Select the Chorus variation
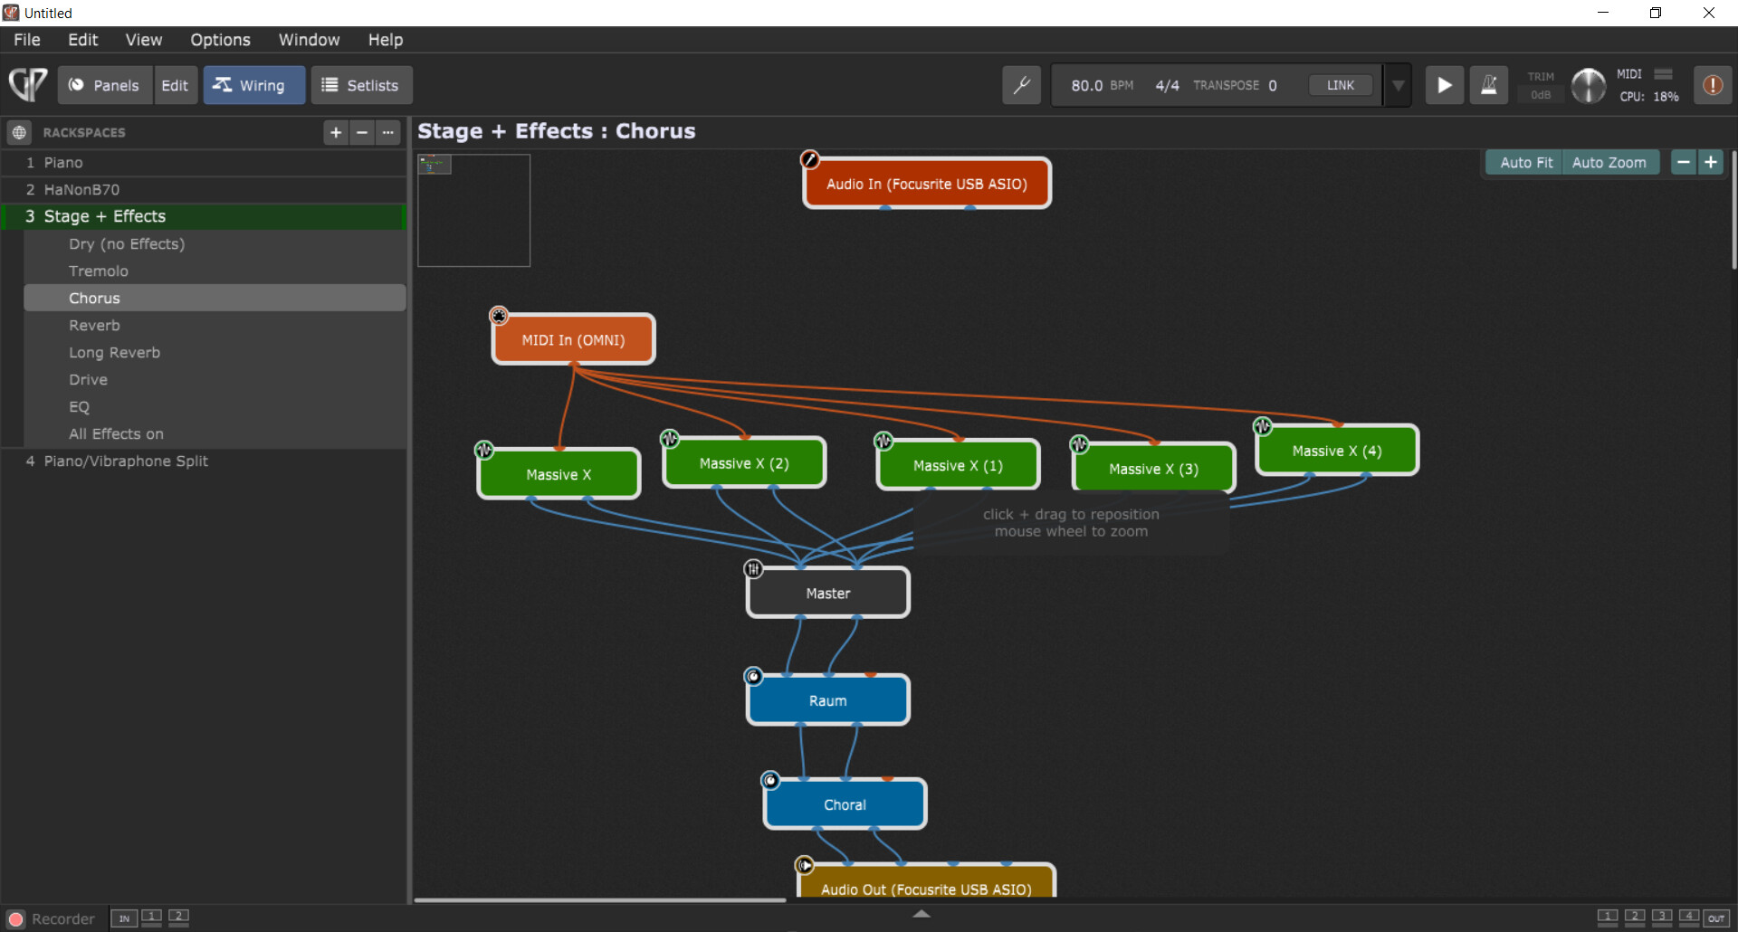 coord(215,299)
